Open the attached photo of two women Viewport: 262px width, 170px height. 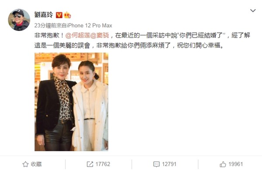(x=71, y=102)
